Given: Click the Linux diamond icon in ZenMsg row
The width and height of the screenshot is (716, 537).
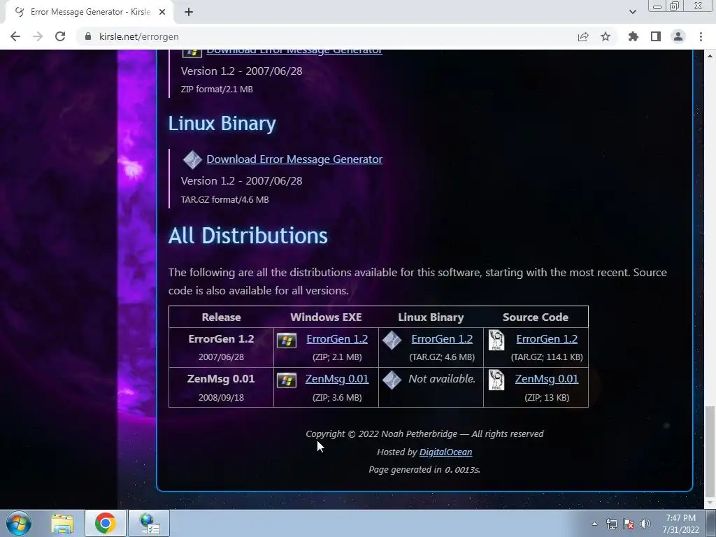Looking at the screenshot, I should click(392, 380).
